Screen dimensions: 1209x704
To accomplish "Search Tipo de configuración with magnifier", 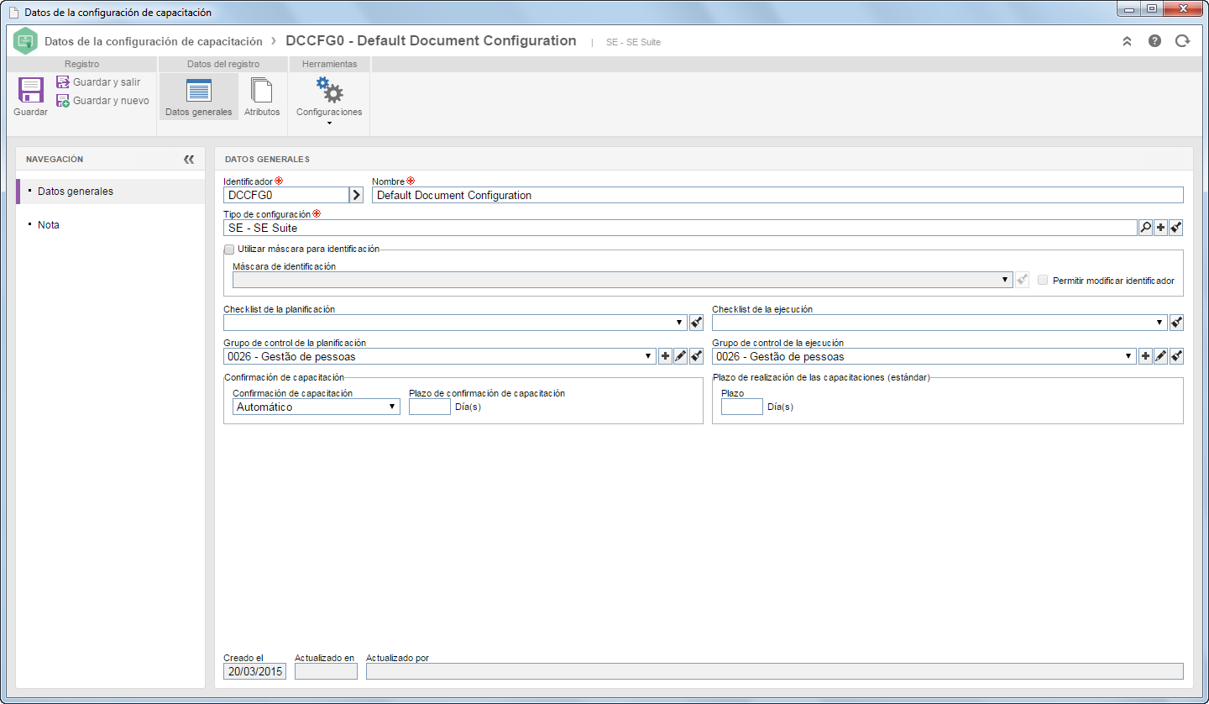I will pos(1145,228).
